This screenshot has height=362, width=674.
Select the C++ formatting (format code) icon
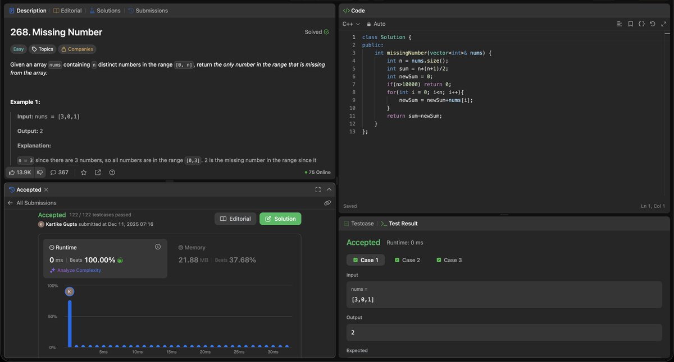641,24
